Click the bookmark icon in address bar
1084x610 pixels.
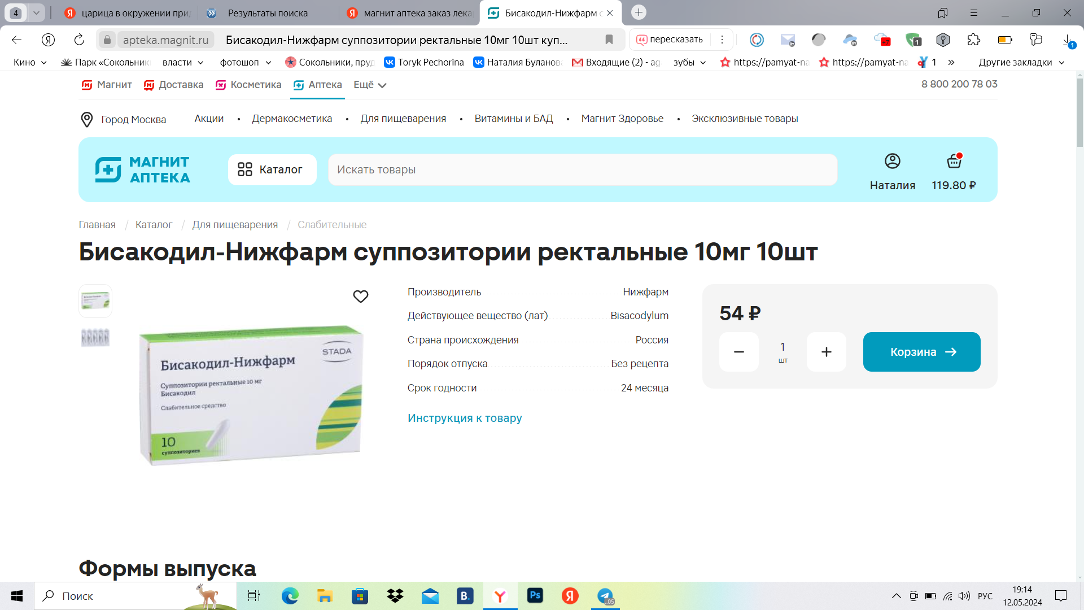click(609, 40)
